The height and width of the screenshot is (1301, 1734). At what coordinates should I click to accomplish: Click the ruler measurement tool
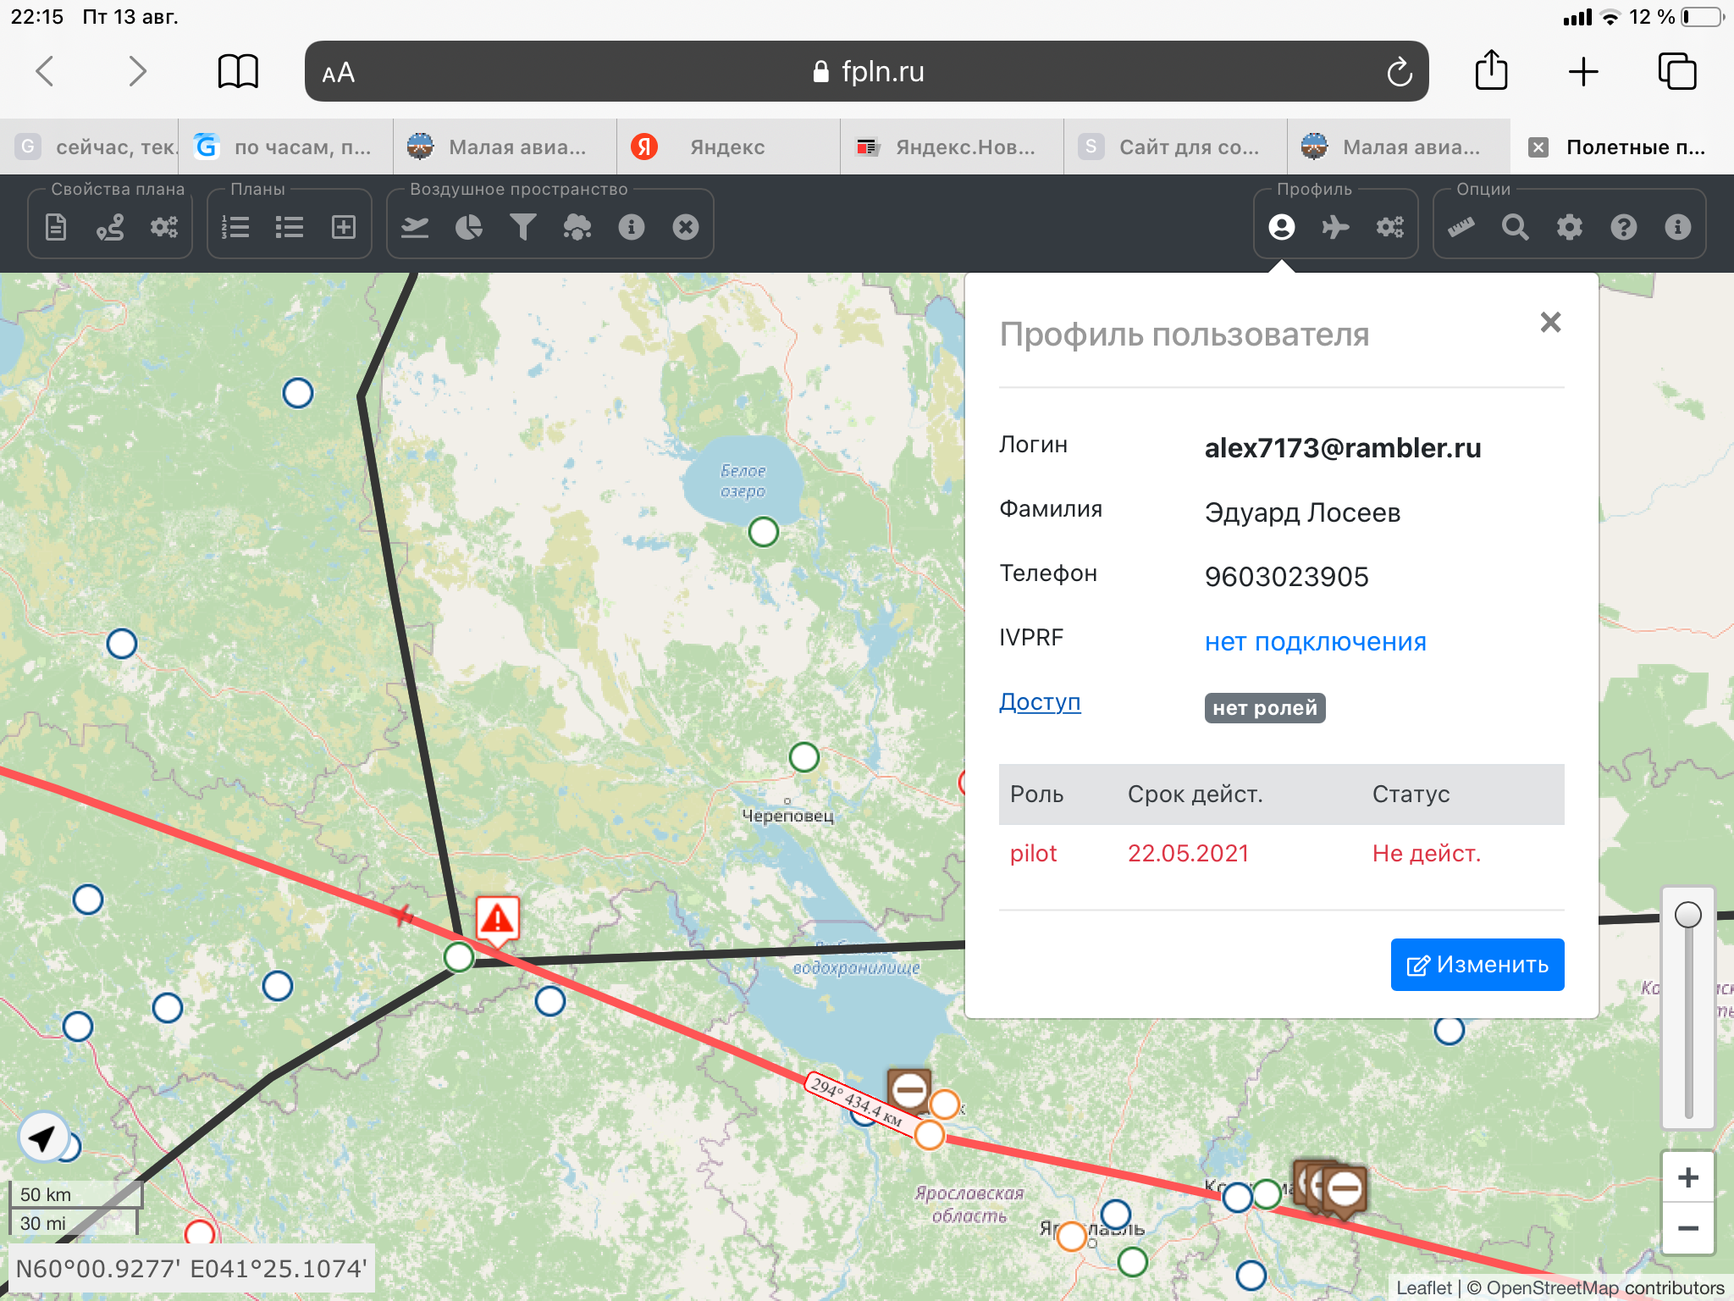click(x=1461, y=227)
